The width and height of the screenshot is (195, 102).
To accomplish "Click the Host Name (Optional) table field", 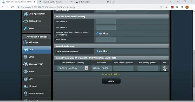I will 147,68.
